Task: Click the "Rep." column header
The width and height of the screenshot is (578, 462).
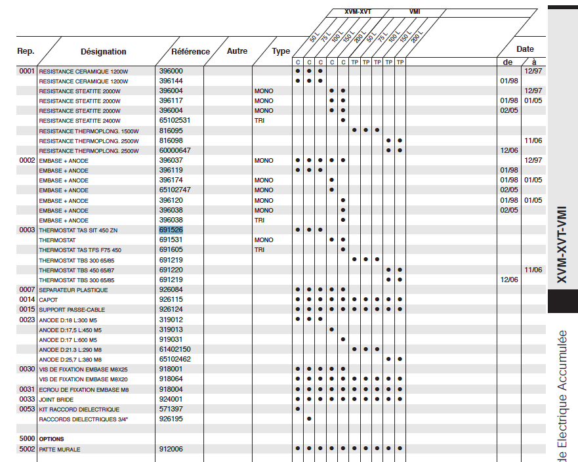Action: point(26,51)
